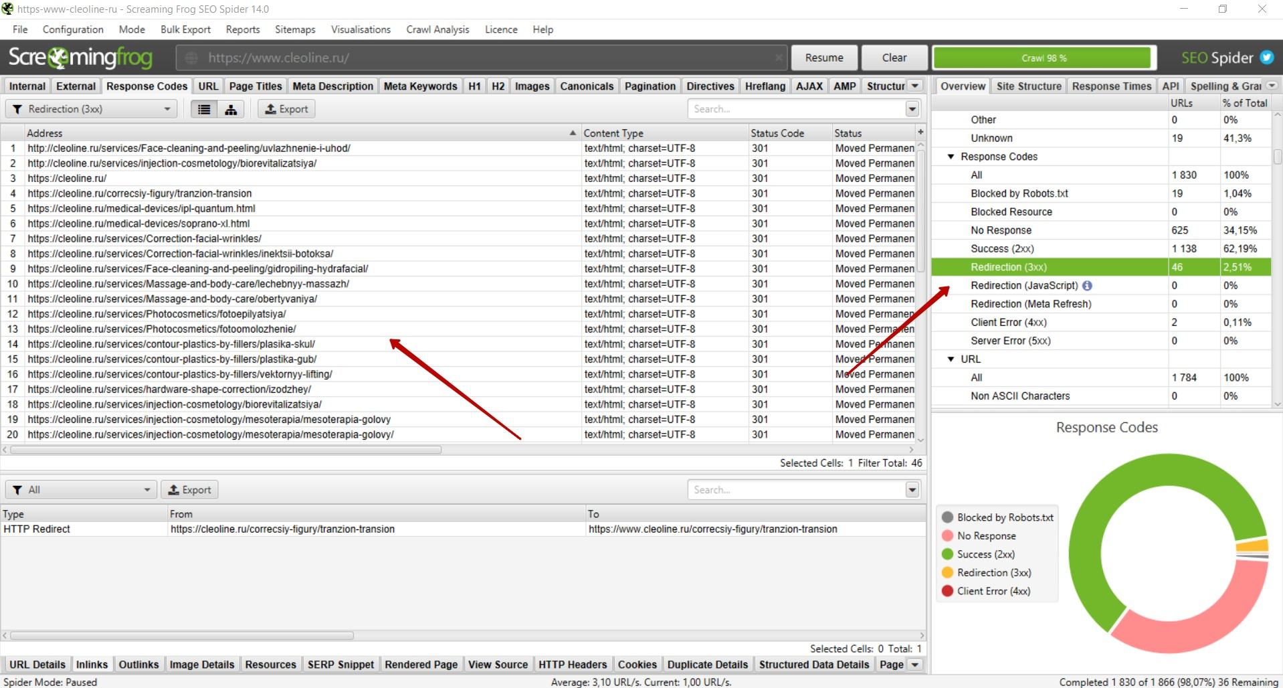Select Non ASCII Characters overview row
This screenshot has height=688, width=1283.
(1101, 396)
